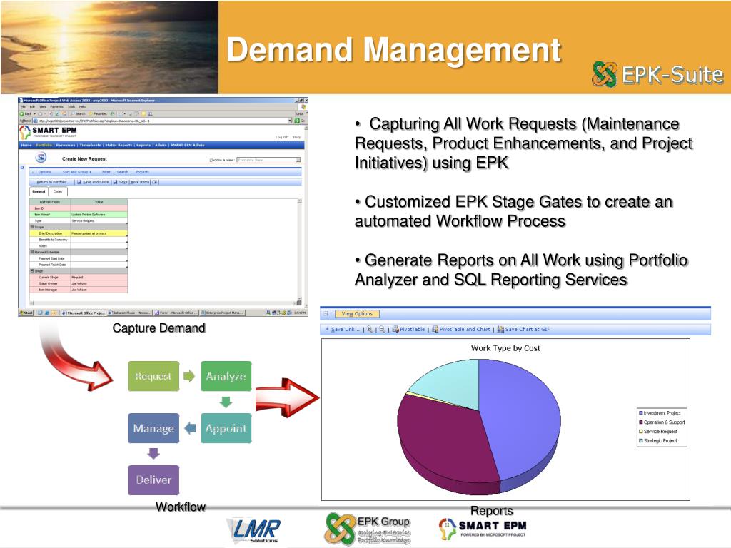Click the Type value Service Request
The image size is (731, 548).
tap(99, 221)
